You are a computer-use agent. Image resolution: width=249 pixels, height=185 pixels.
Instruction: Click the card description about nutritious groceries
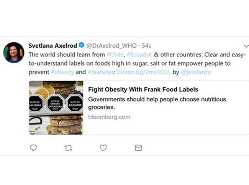pos(157,103)
